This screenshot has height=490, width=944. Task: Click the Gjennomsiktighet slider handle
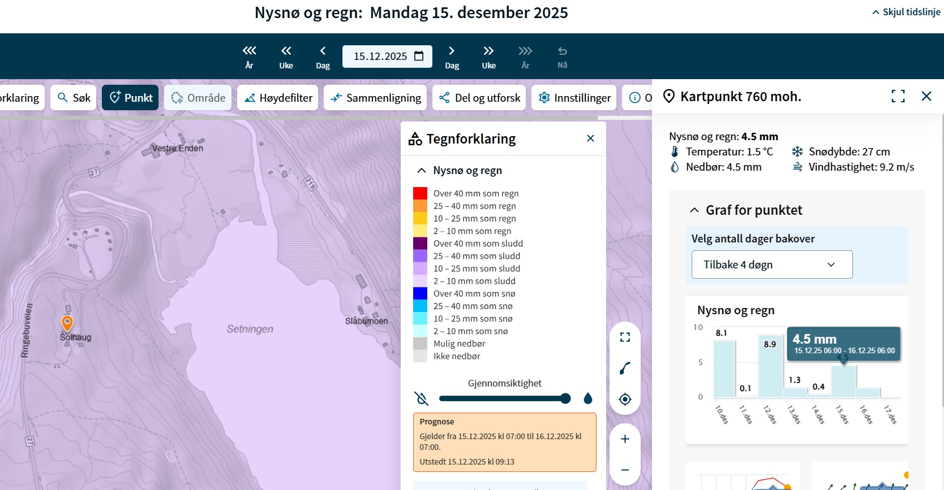(565, 398)
